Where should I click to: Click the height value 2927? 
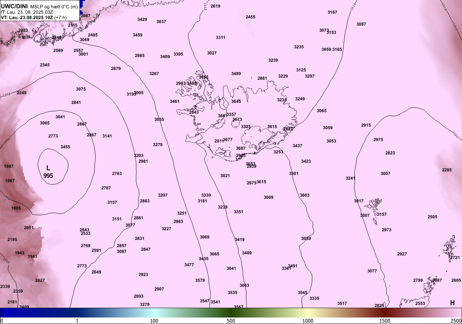402,254
